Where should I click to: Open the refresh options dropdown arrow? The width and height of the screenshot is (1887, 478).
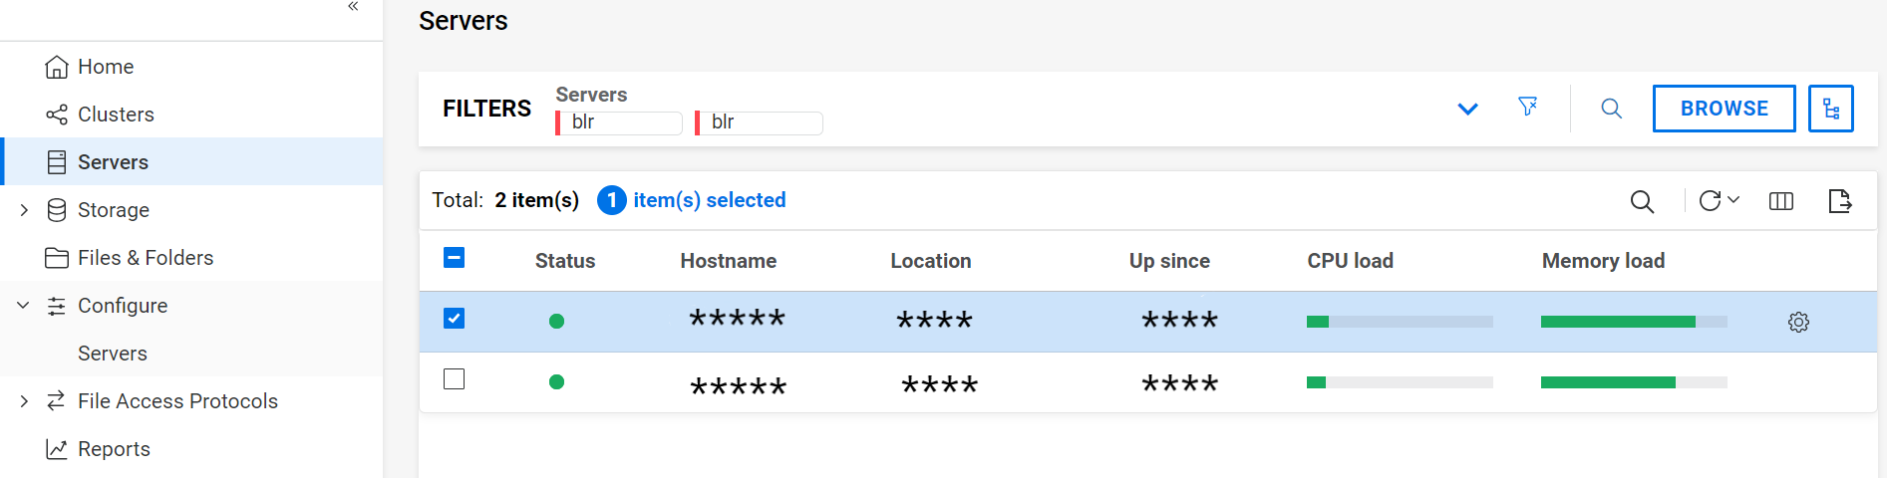[1733, 200]
